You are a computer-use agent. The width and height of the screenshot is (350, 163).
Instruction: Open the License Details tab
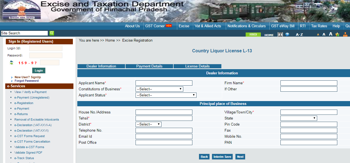(x=197, y=66)
